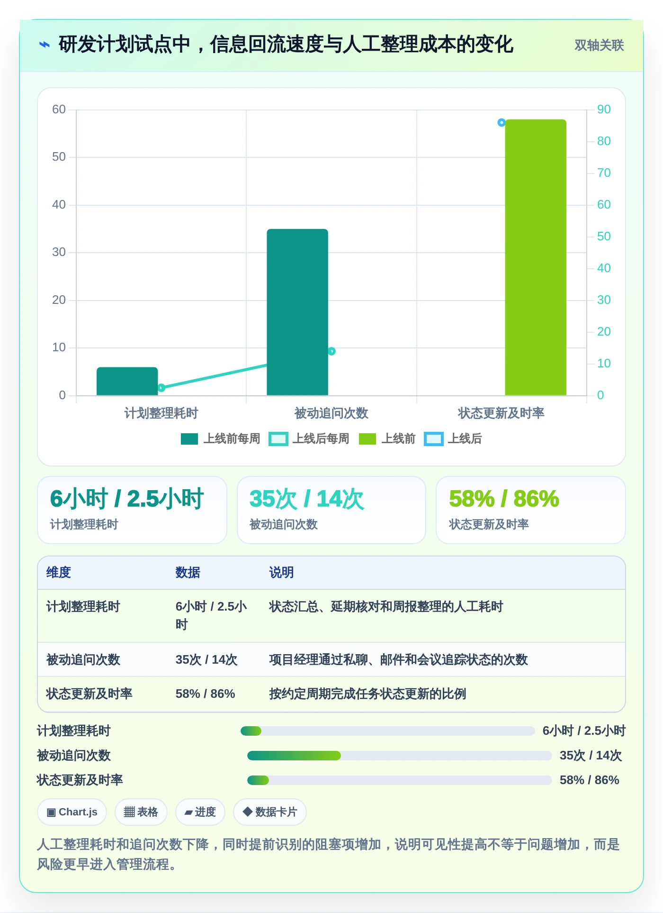The width and height of the screenshot is (663, 913).
Task: Click the 状态更新及时率 green bar in chart
Action: coord(536,257)
